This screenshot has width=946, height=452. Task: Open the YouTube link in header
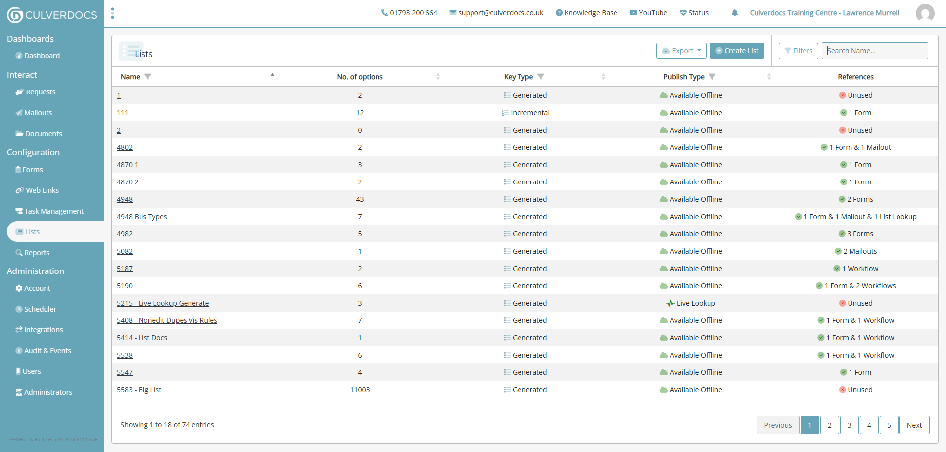(648, 13)
